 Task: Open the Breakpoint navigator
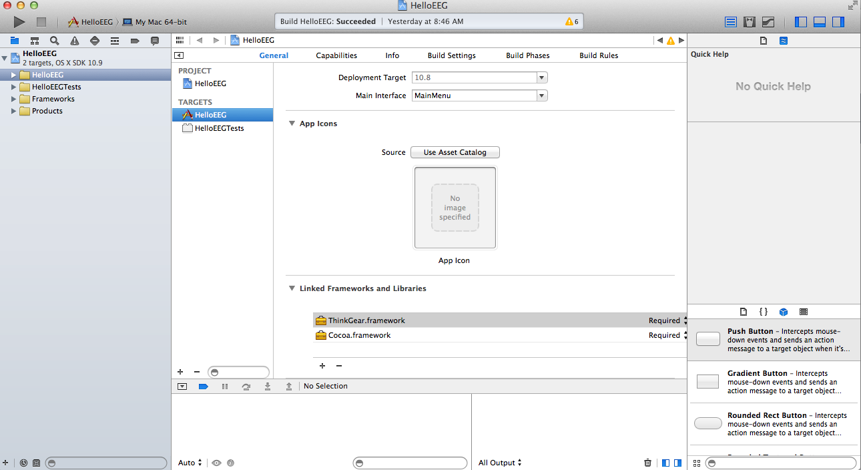135,41
